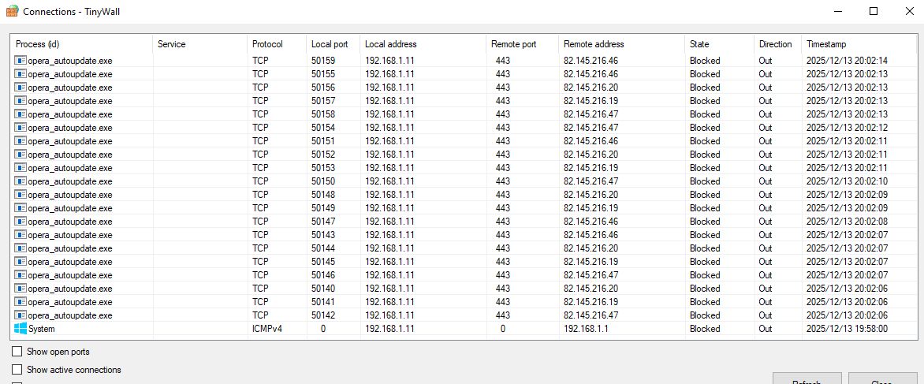Click process icon in local port 50140 row

point(20,289)
